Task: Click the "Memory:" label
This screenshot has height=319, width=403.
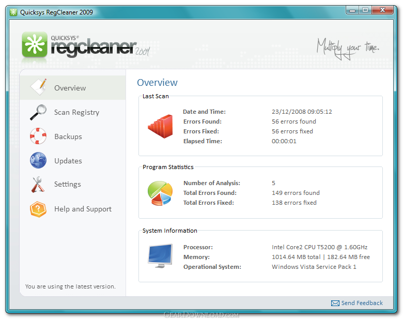Action: [x=196, y=257]
